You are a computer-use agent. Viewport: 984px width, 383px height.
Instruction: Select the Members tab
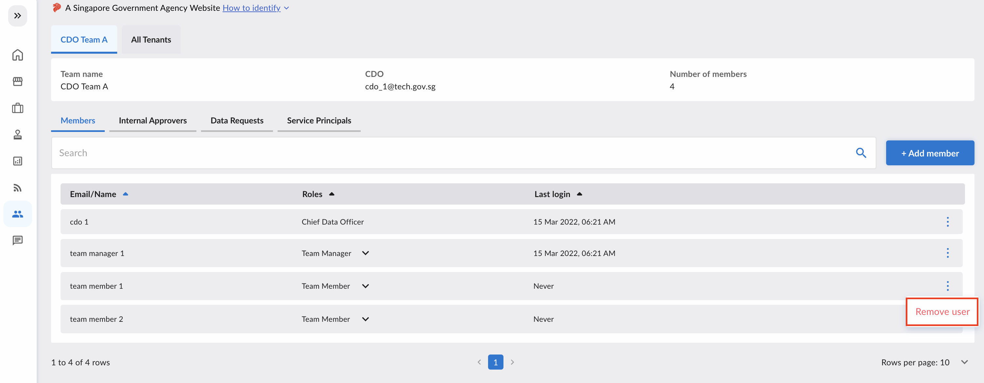tap(78, 121)
